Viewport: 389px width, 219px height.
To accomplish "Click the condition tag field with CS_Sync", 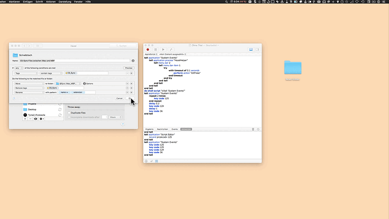I will coord(86,73).
